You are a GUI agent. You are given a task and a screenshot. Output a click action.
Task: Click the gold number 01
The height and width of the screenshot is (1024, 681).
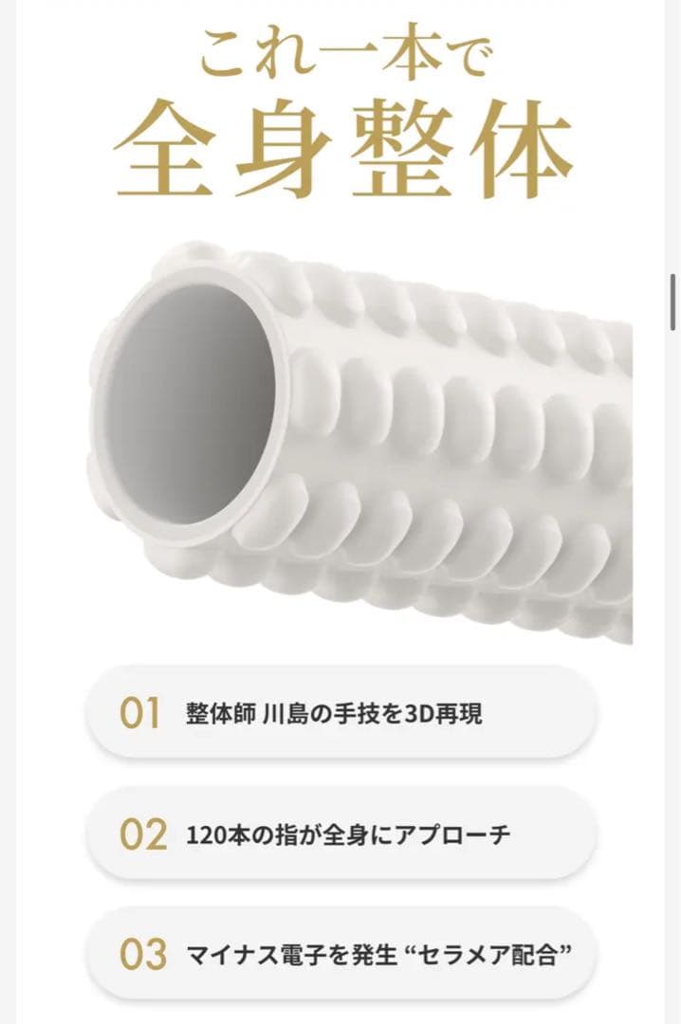click(139, 713)
